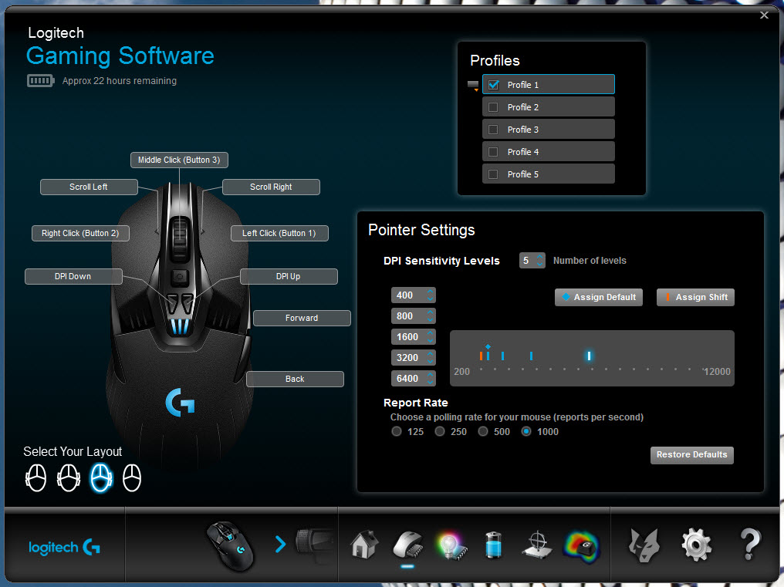Click the battery level indicator icon
Screen dimensions: 784x587
pos(40,80)
